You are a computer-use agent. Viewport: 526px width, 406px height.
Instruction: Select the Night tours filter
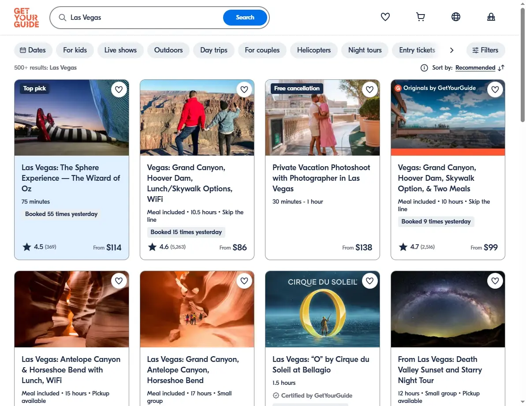[x=365, y=50]
